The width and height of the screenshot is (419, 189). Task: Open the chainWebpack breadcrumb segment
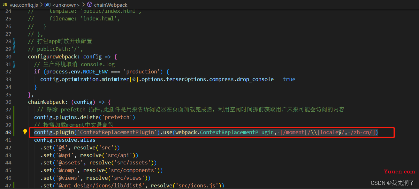pos(110,5)
